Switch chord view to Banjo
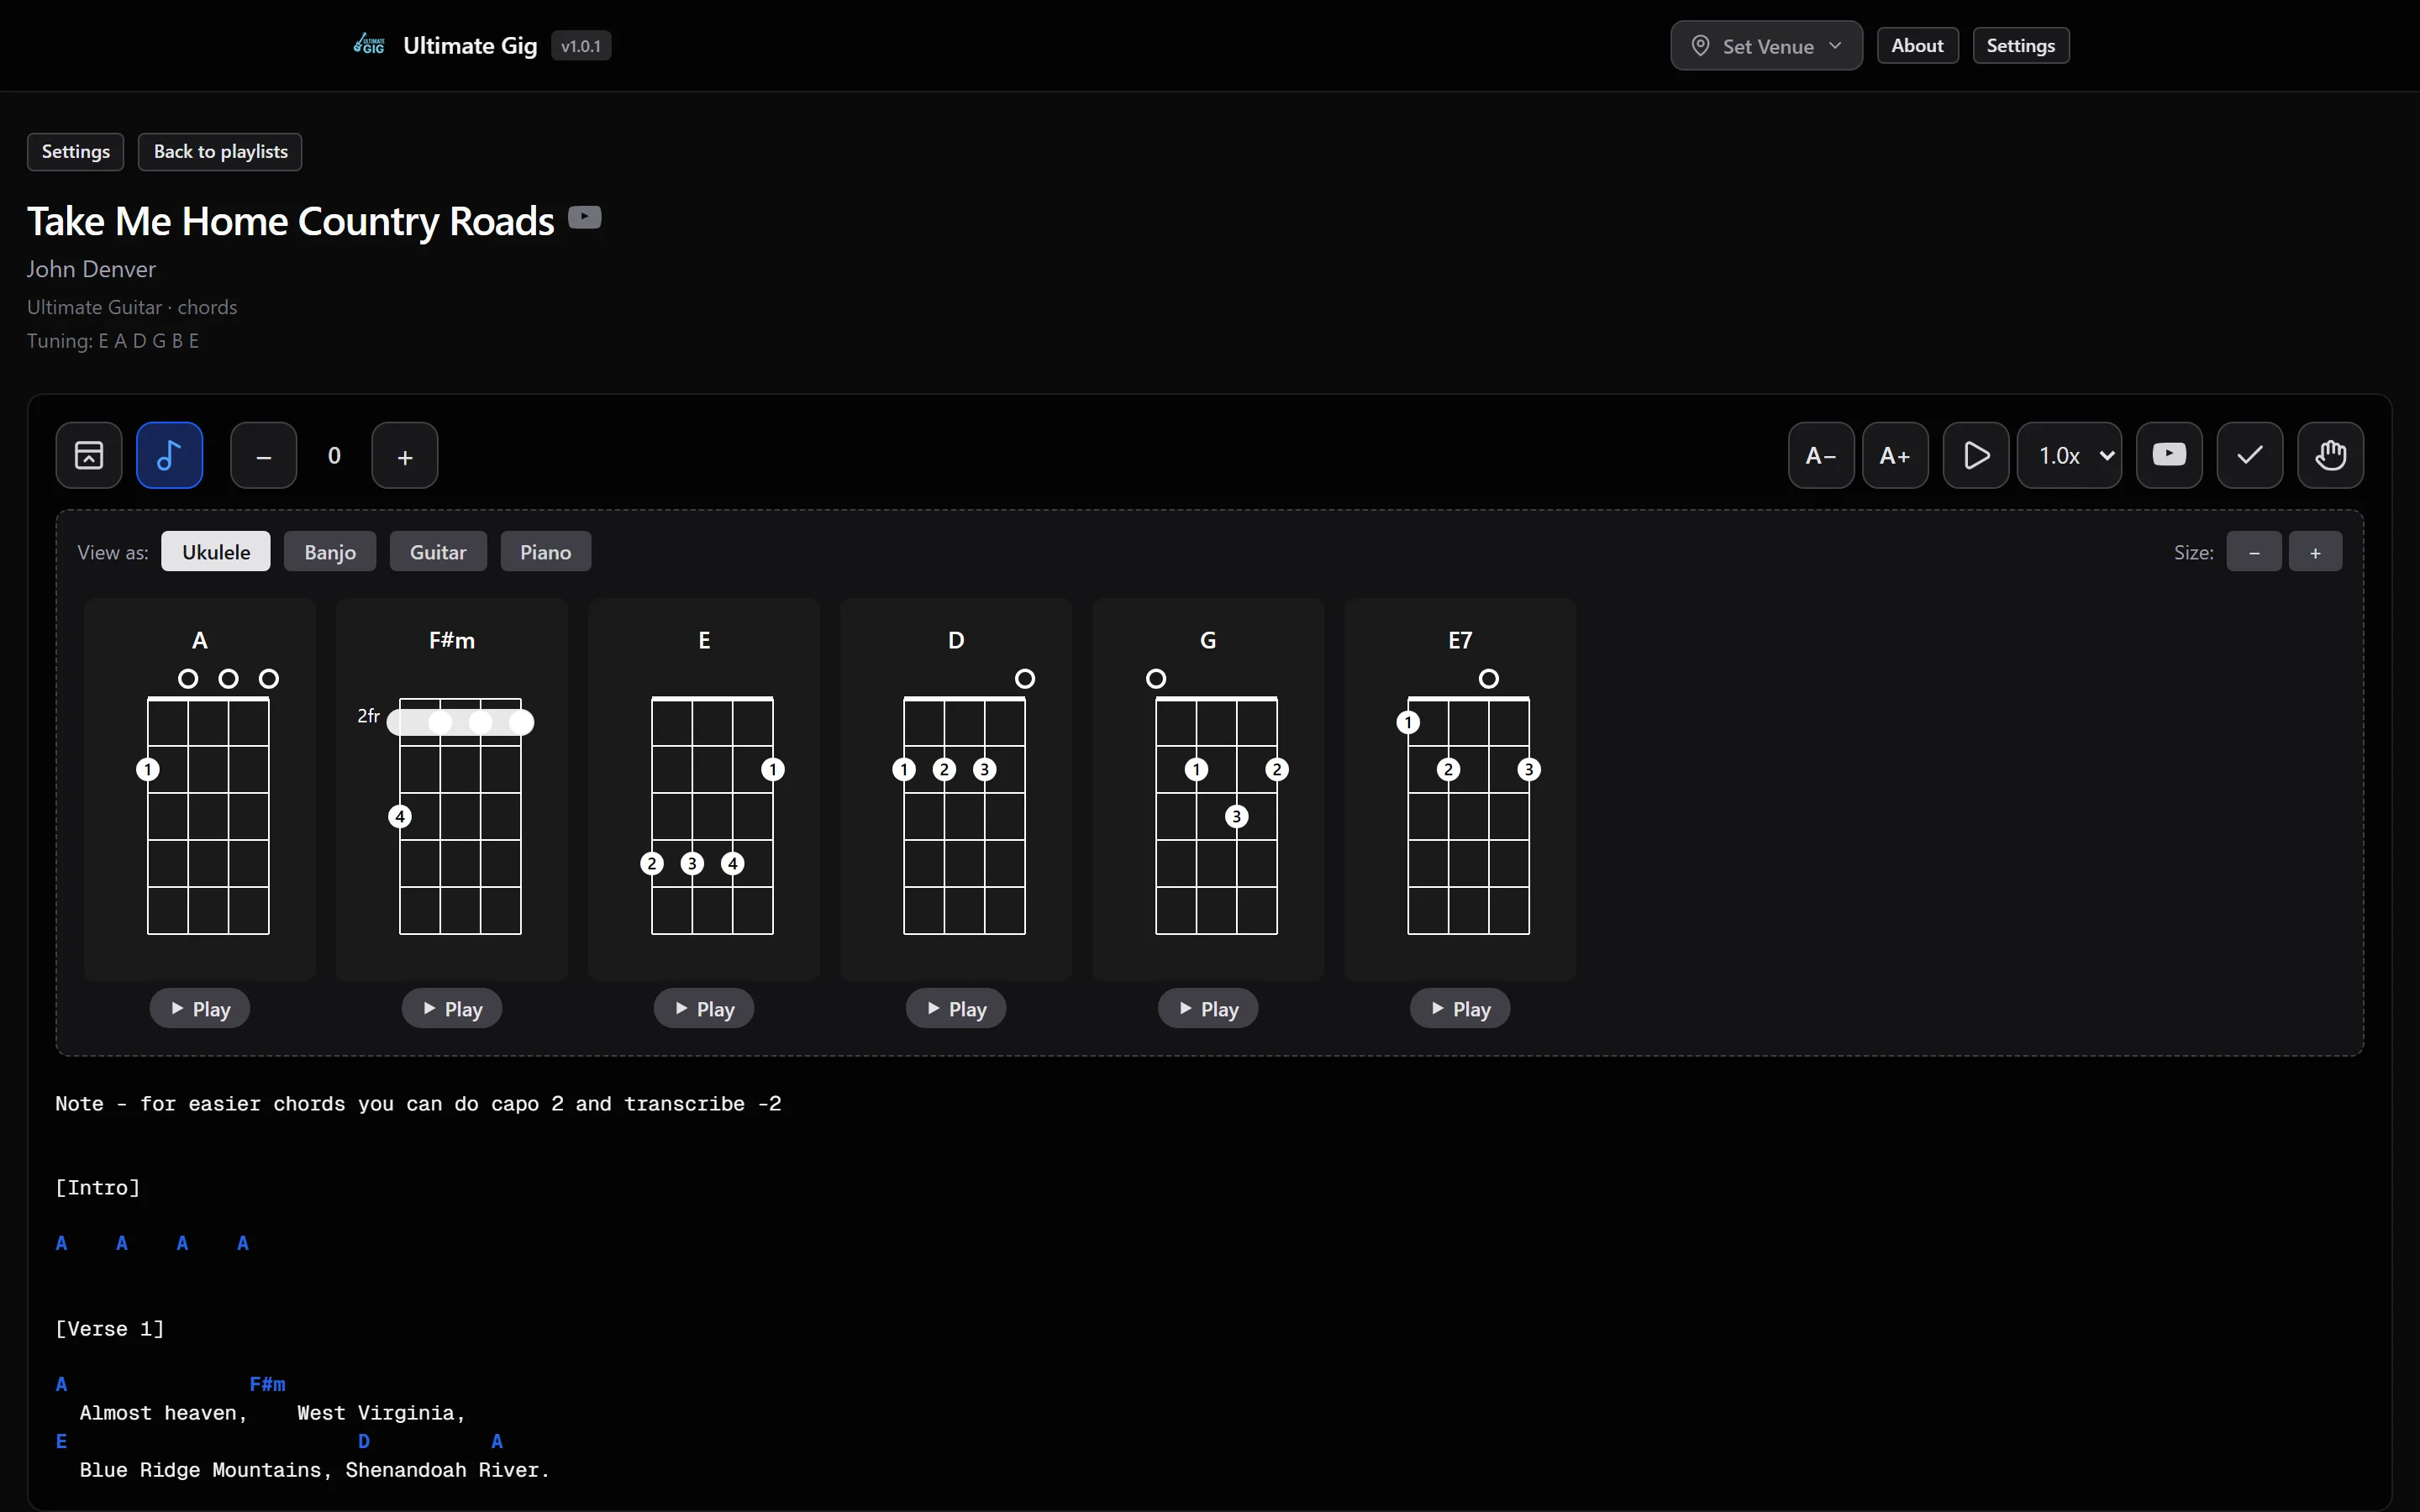Viewport: 2420px width, 1512px height. pyautogui.click(x=330, y=551)
